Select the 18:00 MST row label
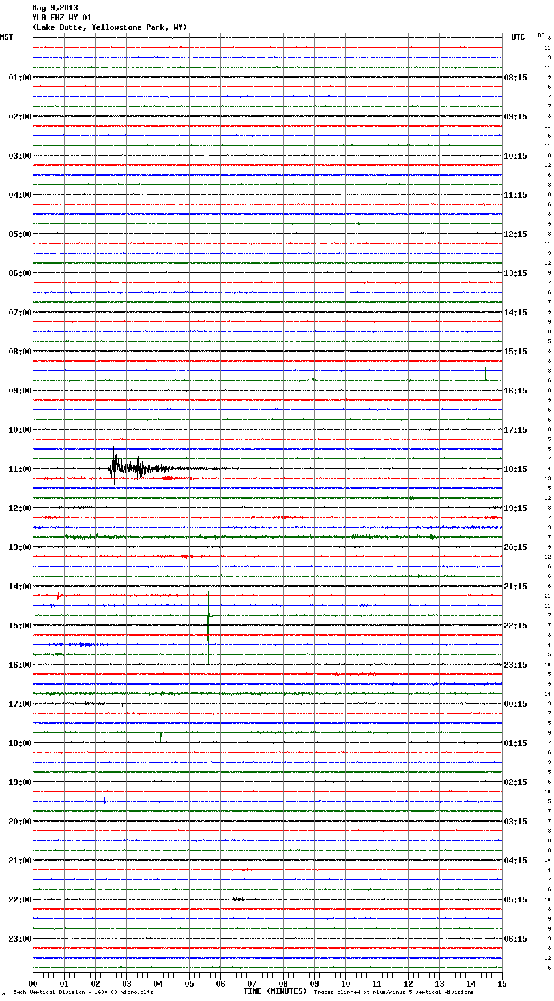The width and height of the screenshot is (554, 1001). [20, 743]
